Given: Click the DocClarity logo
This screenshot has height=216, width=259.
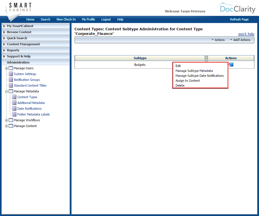Looking at the screenshot, I should pos(237,9).
